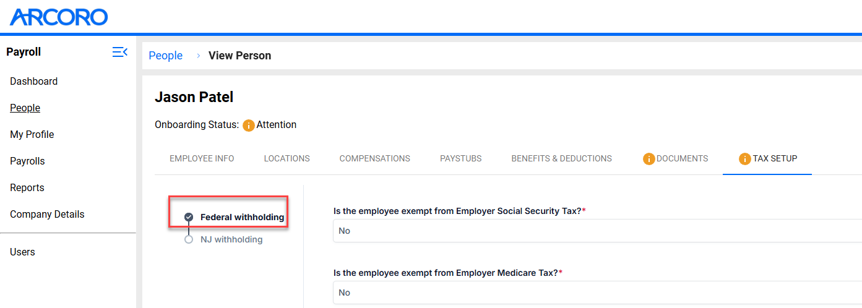The height and width of the screenshot is (308, 862).
Task: Click the People breadcrumb link
Action: click(166, 56)
